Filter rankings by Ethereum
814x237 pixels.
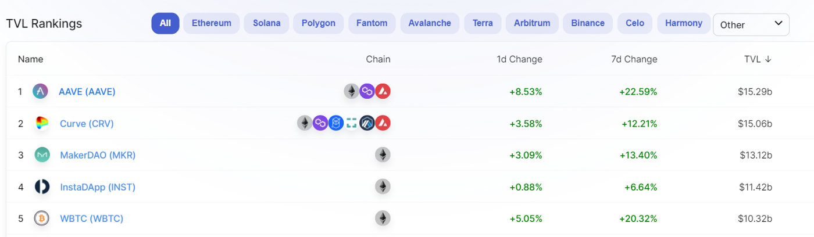tap(212, 23)
